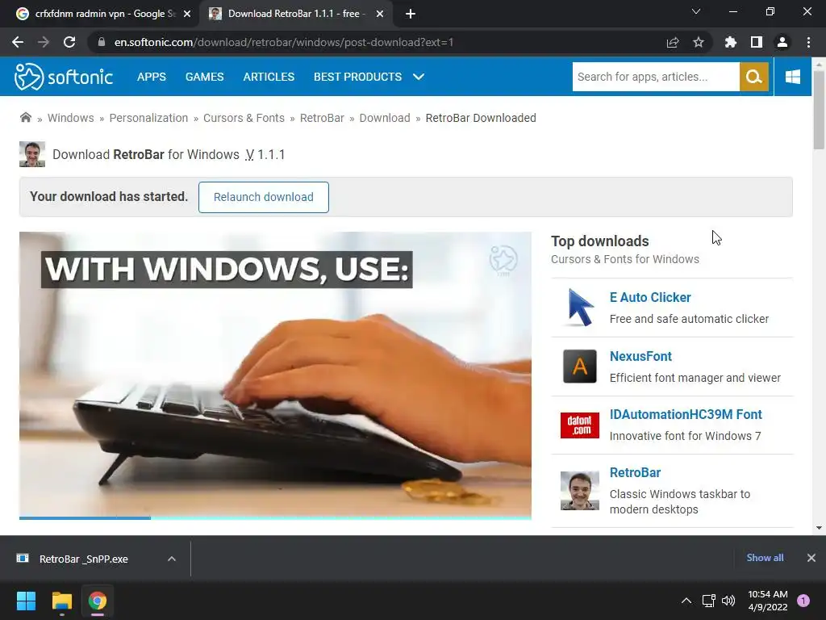Bookmark this page with the star icon
The image size is (826, 620).
[x=699, y=42]
